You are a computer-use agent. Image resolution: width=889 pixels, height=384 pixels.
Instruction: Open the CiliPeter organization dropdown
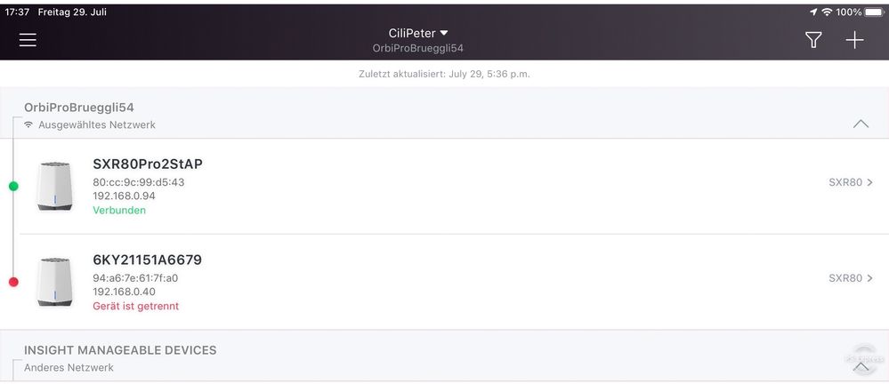[x=418, y=33]
